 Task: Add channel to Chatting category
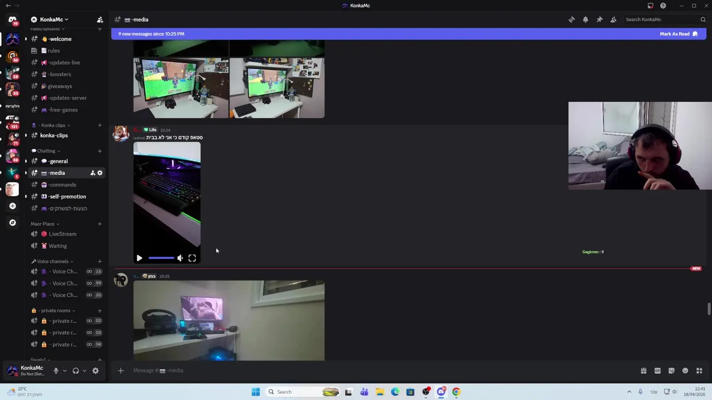(100, 151)
